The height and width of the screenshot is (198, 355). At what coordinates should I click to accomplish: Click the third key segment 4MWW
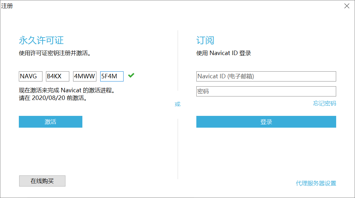coord(84,76)
